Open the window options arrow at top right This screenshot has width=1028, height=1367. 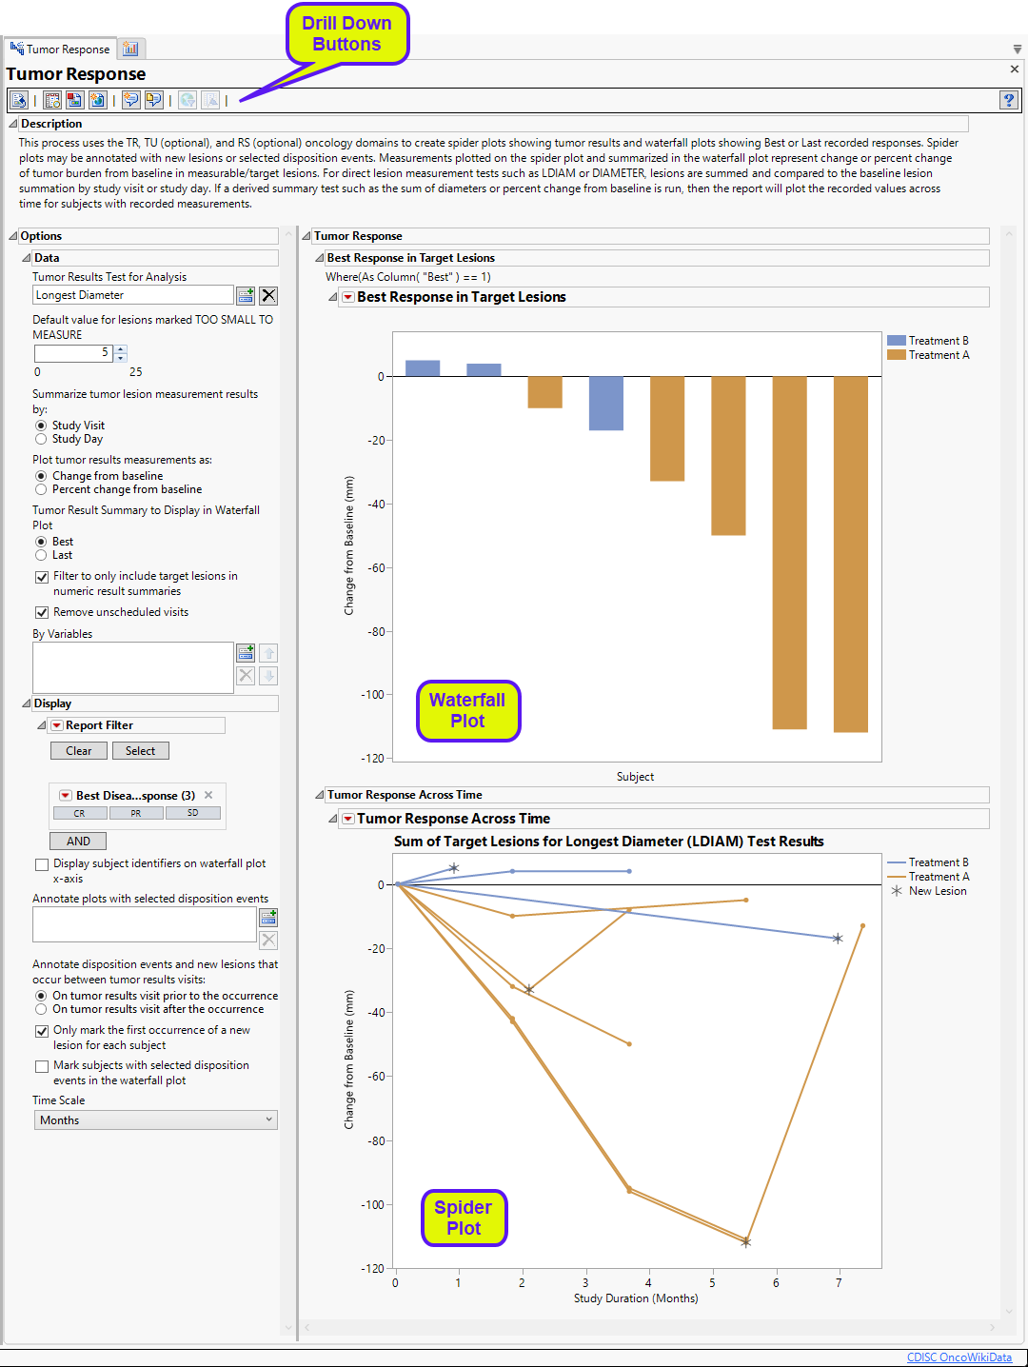pyautogui.click(x=1018, y=50)
